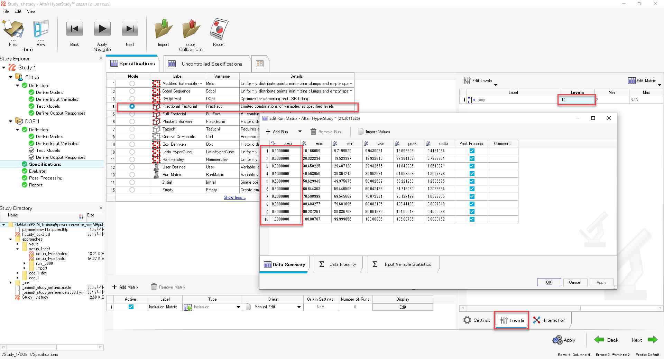
Task: Select the Latin HyperCube mode radio button
Action: 132,152
